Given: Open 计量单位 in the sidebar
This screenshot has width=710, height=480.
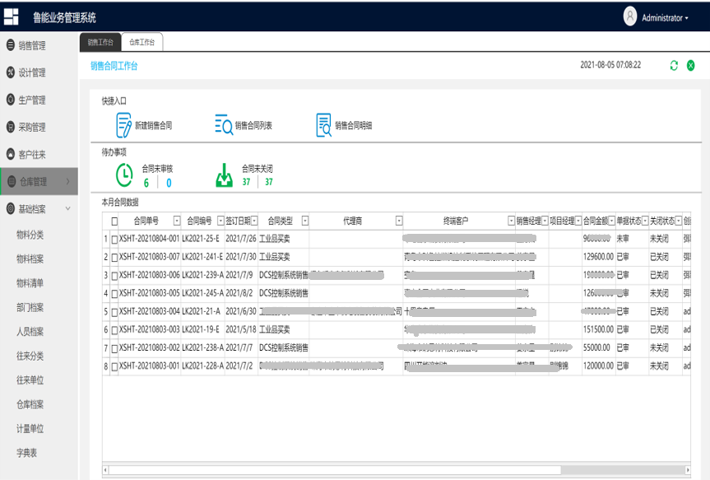Looking at the screenshot, I should pyautogui.click(x=30, y=428).
